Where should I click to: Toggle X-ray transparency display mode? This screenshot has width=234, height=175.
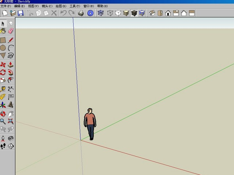click(x=100, y=13)
